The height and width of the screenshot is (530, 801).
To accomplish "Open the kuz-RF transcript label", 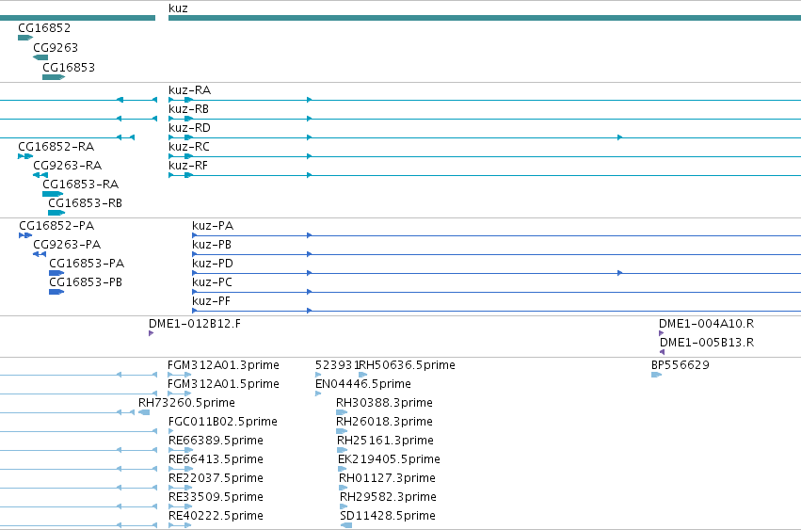I will tap(188, 166).
